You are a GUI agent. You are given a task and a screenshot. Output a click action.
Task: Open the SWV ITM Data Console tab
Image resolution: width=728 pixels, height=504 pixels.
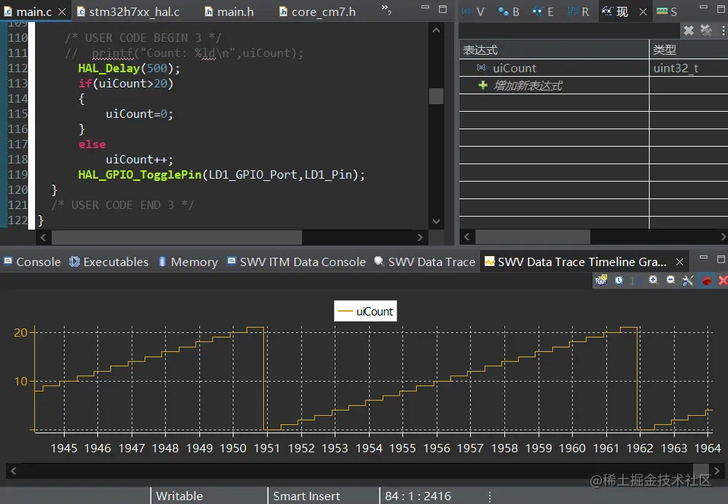click(x=296, y=262)
